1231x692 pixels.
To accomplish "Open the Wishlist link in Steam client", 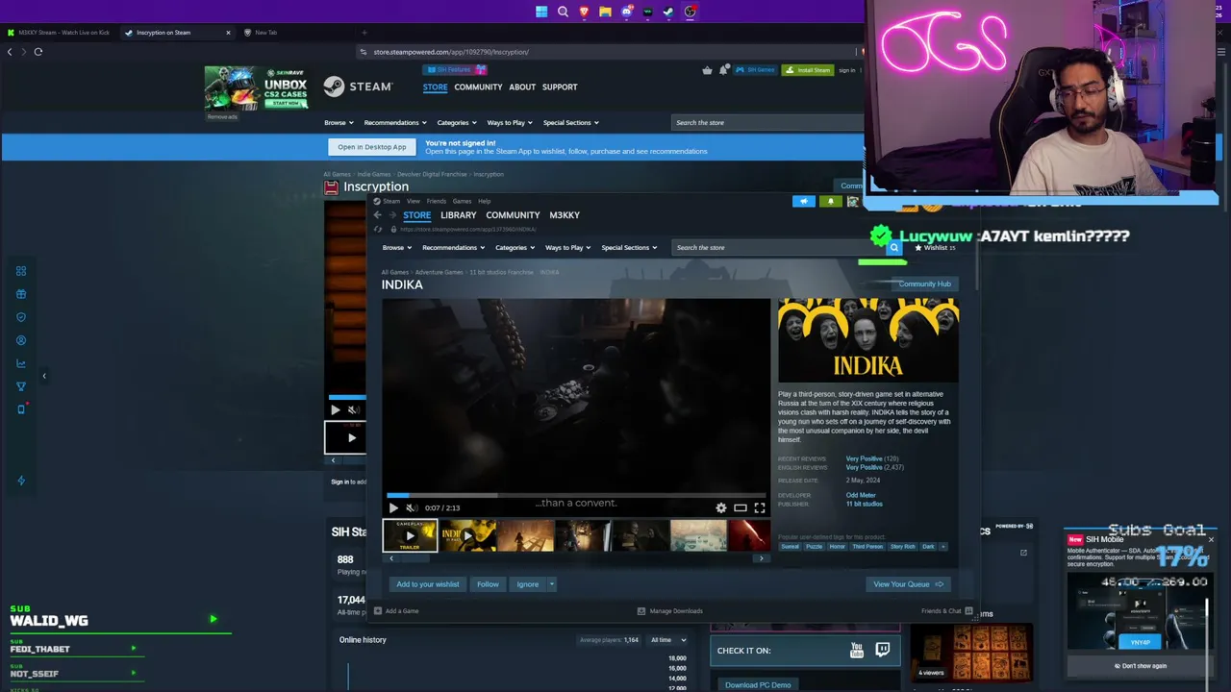I will (935, 248).
